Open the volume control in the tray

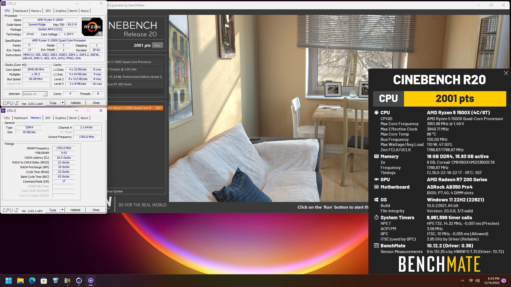(x=477, y=281)
